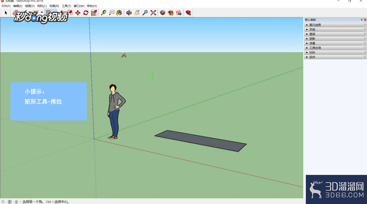367x204 pixels.
Task: Open the 工具(T) menu
Action: (x=66, y=6)
